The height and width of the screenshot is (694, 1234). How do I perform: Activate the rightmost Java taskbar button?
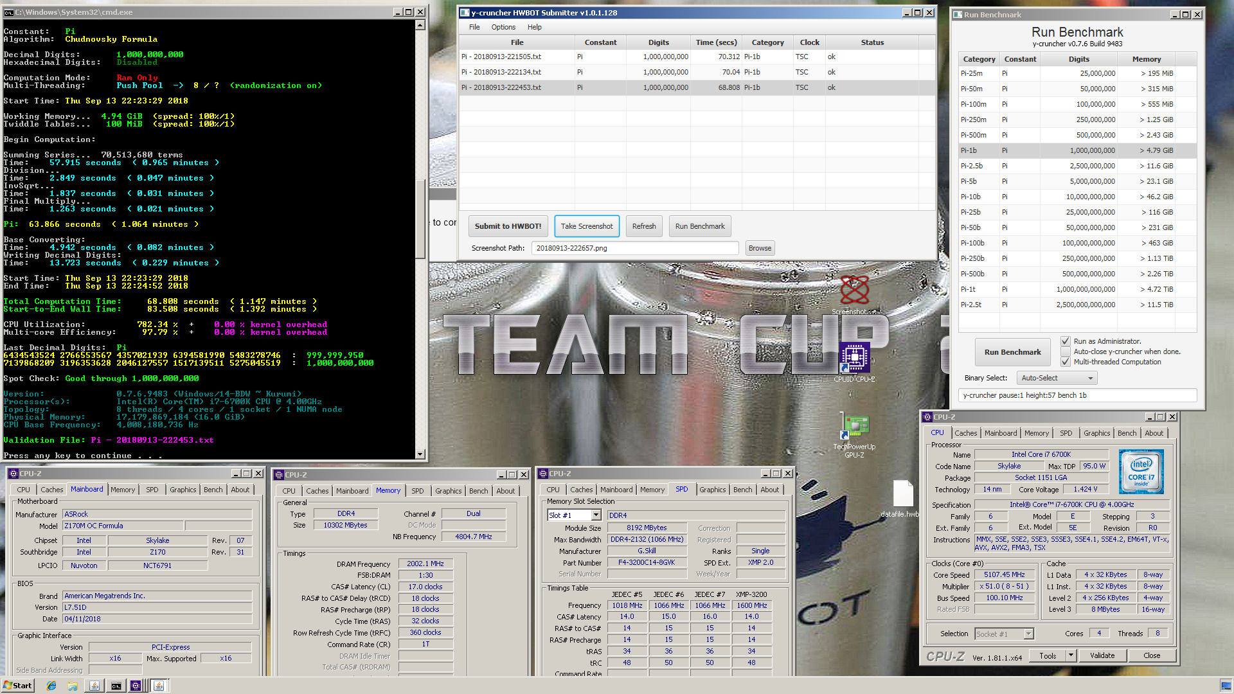(159, 686)
